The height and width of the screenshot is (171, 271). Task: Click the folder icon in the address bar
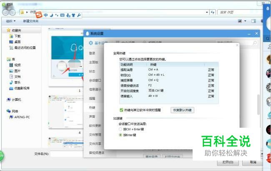(22, 12)
